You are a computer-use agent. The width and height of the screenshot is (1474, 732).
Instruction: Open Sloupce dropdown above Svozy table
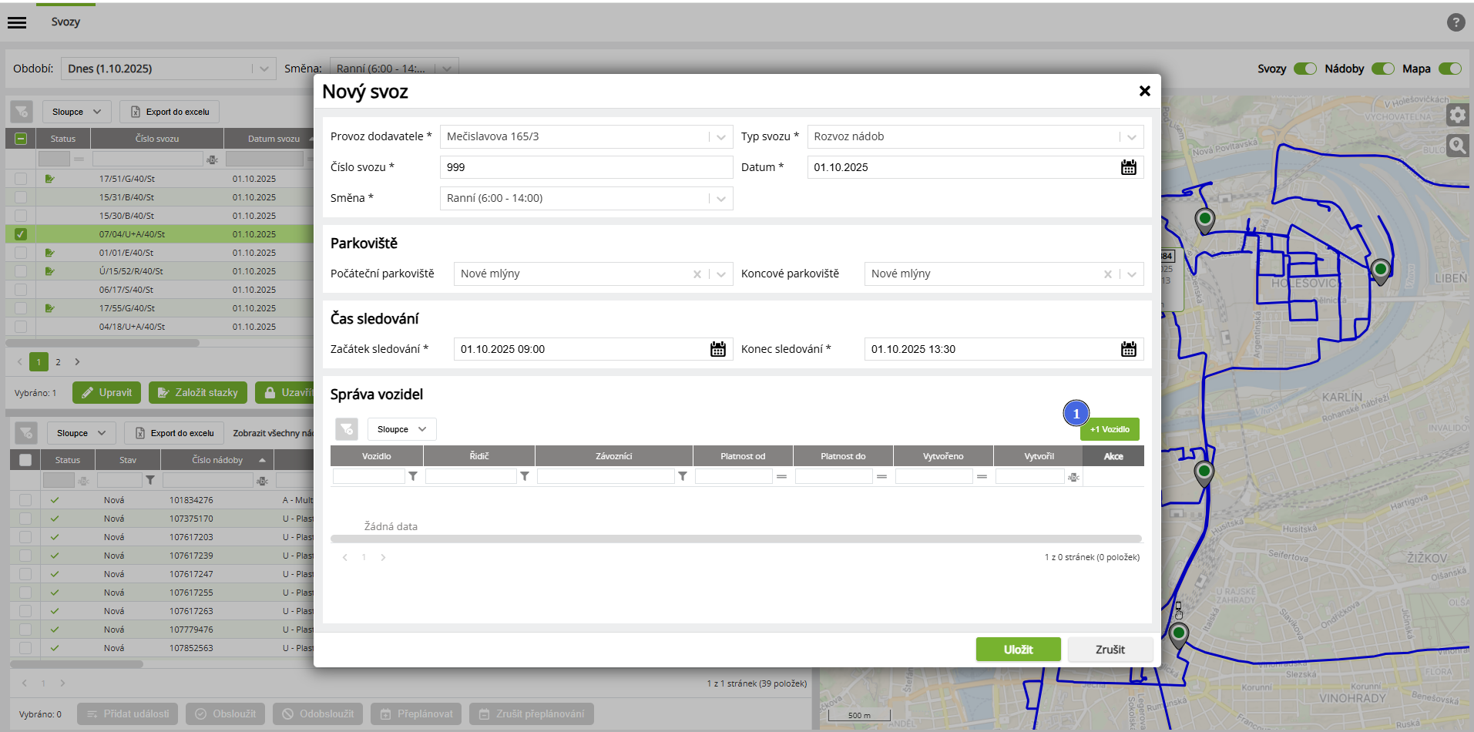click(x=76, y=112)
